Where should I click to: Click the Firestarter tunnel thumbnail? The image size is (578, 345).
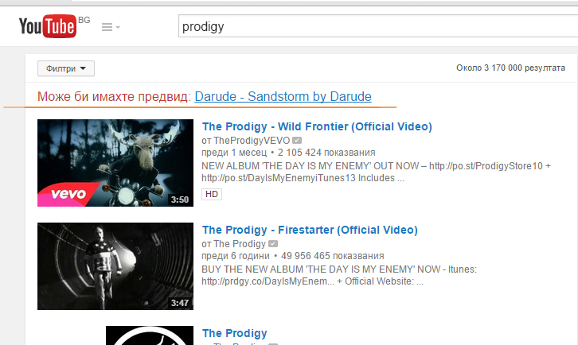pos(115,266)
